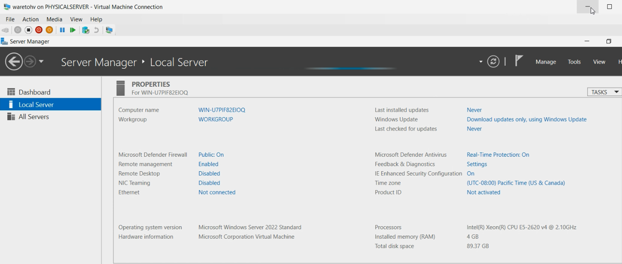622x264 pixels.
Task: Click the Revert undo-arrow icon
Action: click(x=96, y=30)
